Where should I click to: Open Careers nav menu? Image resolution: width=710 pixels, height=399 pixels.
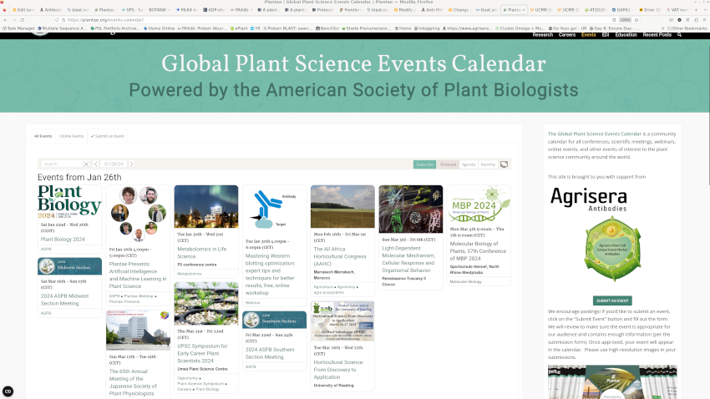coord(567,35)
